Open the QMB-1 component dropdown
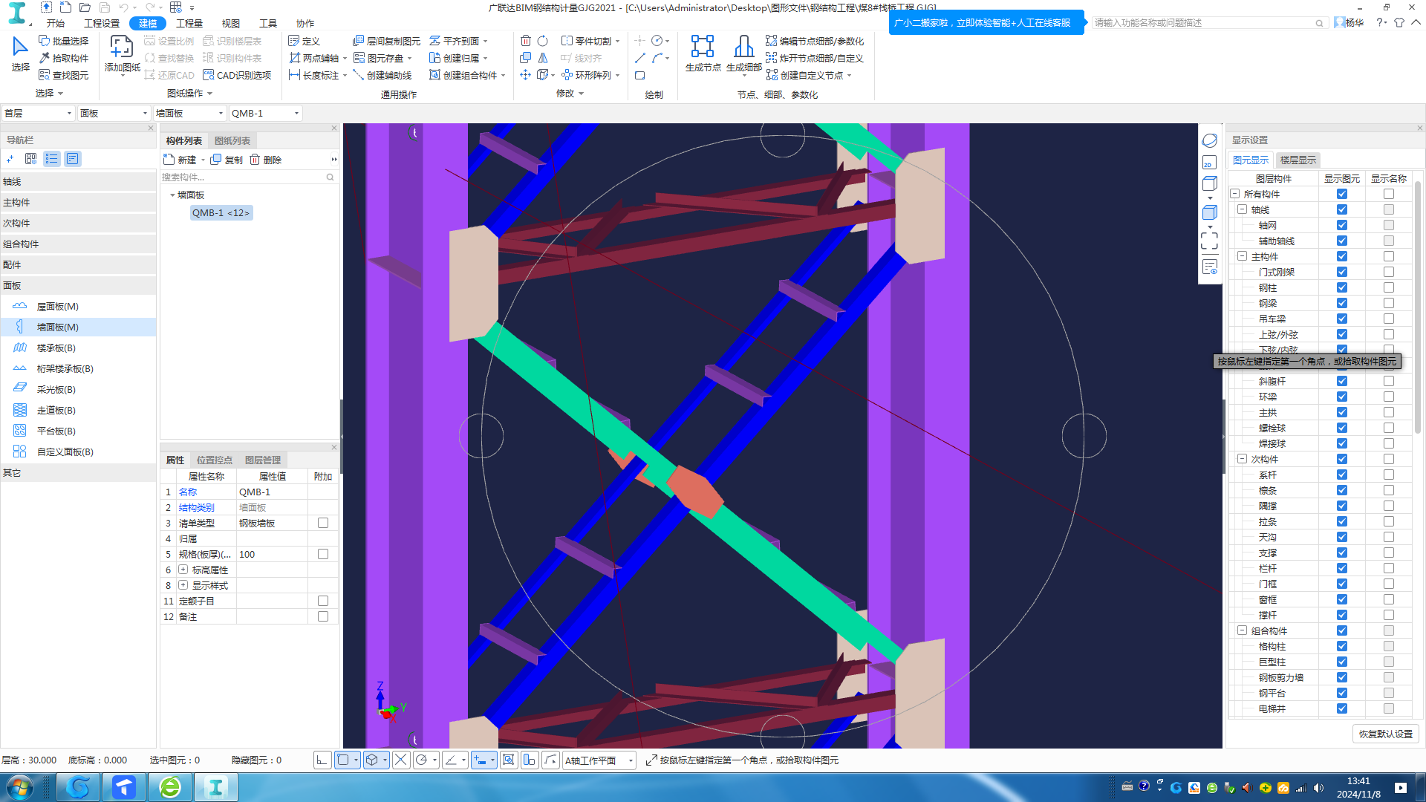 265,113
